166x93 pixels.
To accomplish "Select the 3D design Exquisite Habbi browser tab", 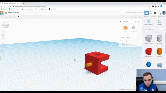I will 11,3.
